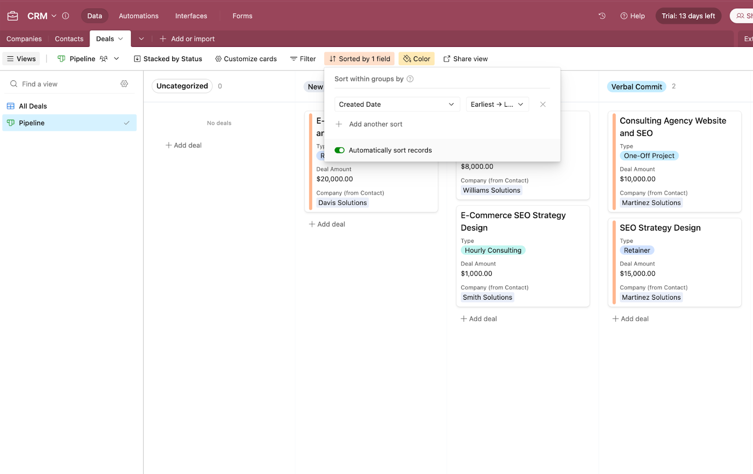Add deal under the Davis Solutions card
Viewport: 753px width, 474px height.
click(327, 225)
